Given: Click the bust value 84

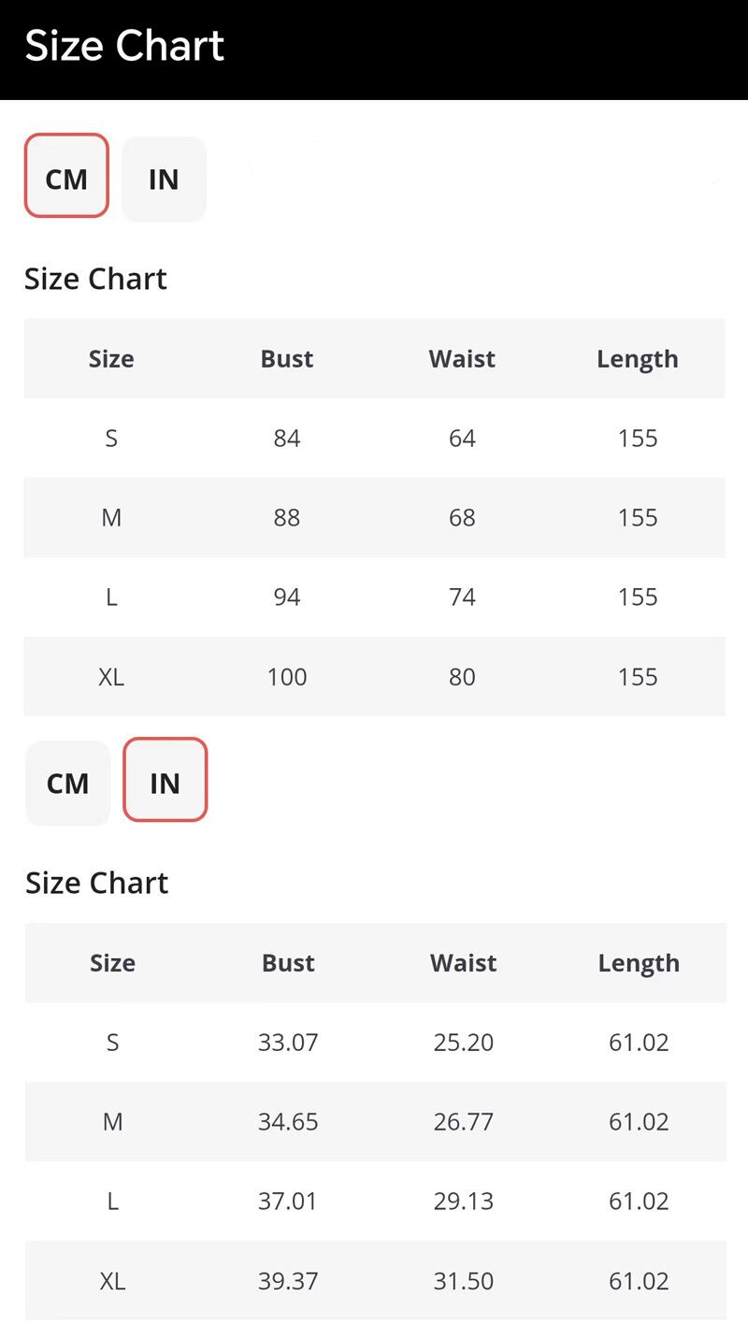Looking at the screenshot, I should 287,439.
